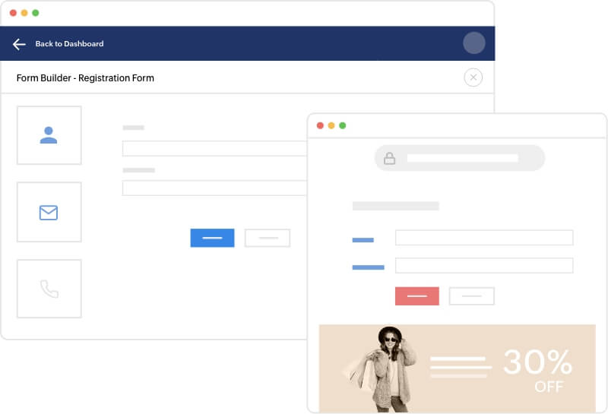
Task: Click the white outline button in front window
Action: 471,296
